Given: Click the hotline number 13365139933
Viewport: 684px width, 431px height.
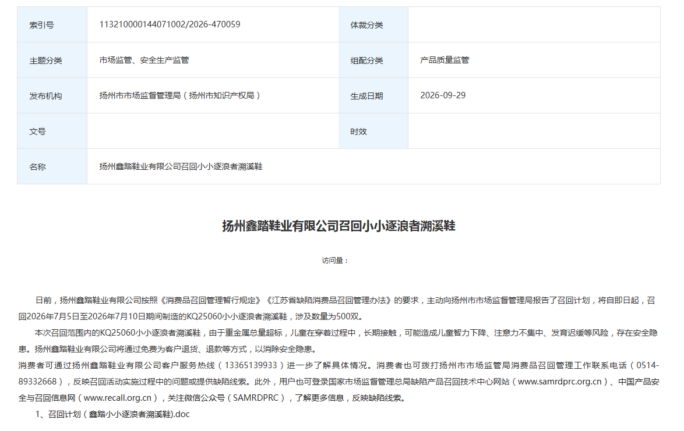Looking at the screenshot, I should [x=251, y=365].
